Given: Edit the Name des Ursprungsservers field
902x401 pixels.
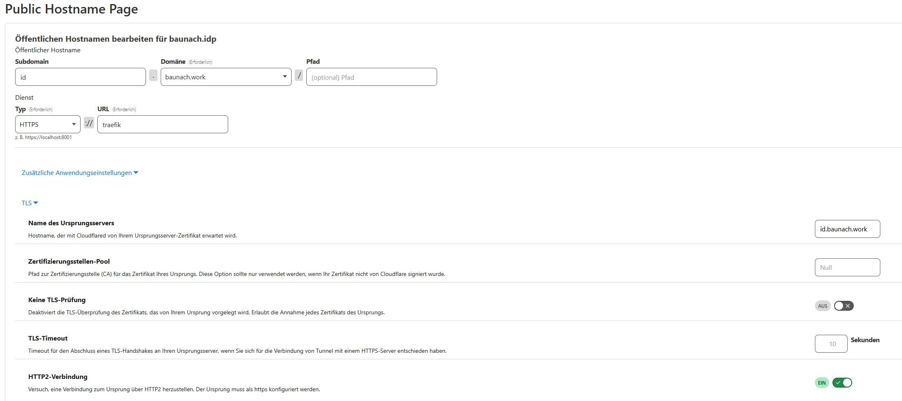Looking at the screenshot, I should (847, 229).
